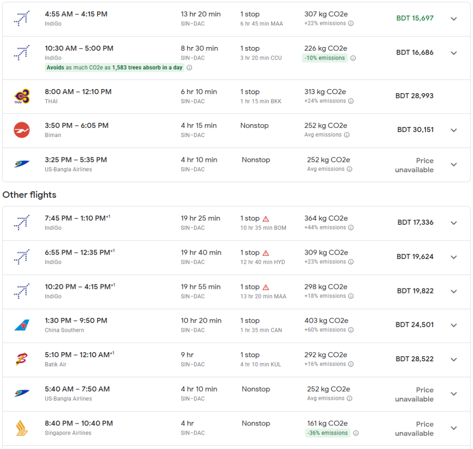Screen dimensions: 473x449
Task: Open emissions info for +23% emissions flight
Action: click(x=351, y=262)
